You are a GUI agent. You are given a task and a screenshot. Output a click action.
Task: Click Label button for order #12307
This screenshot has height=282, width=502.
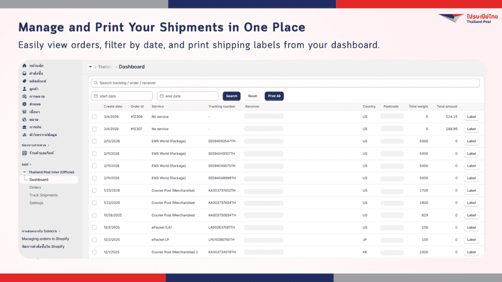coord(471,129)
